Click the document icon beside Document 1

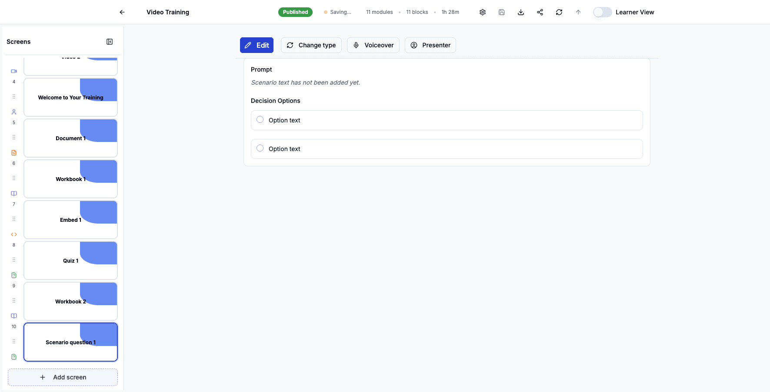click(13, 152)
